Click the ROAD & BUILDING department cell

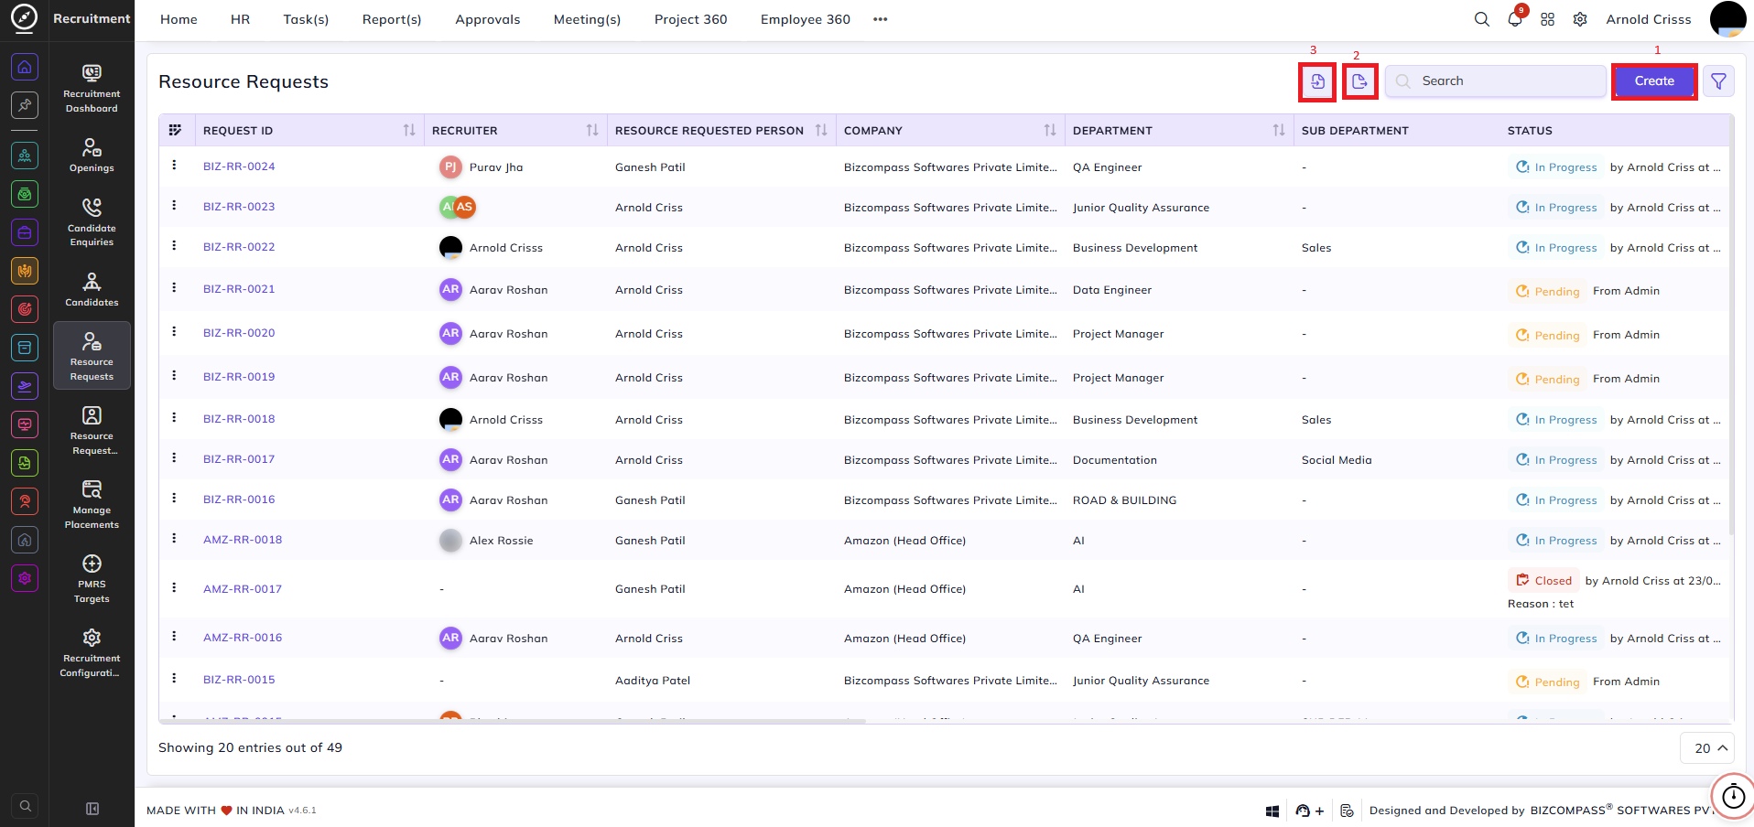(x=1124, y=500)
